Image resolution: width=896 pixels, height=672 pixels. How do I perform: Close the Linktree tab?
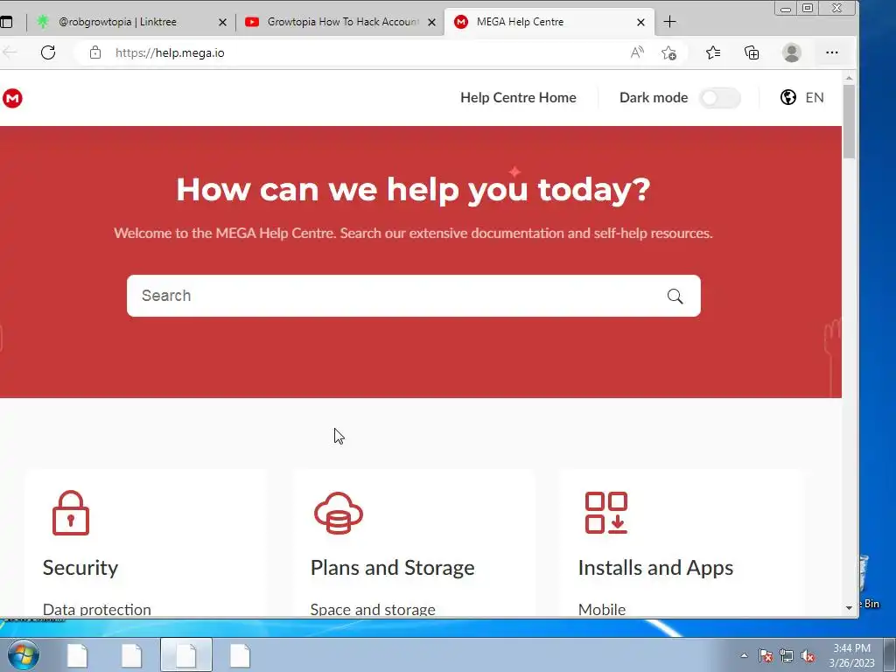point(223,22)
